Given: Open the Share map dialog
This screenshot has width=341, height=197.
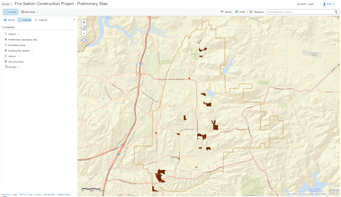Looking at the screenshot, I should click(x=226, y=12).
